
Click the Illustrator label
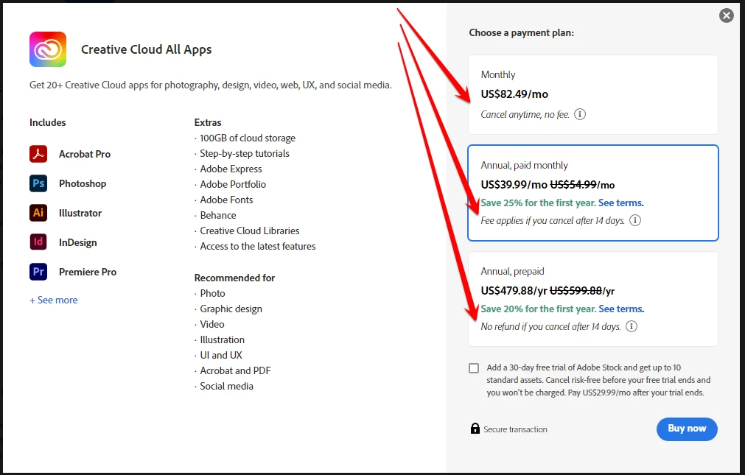pos(80,214)
